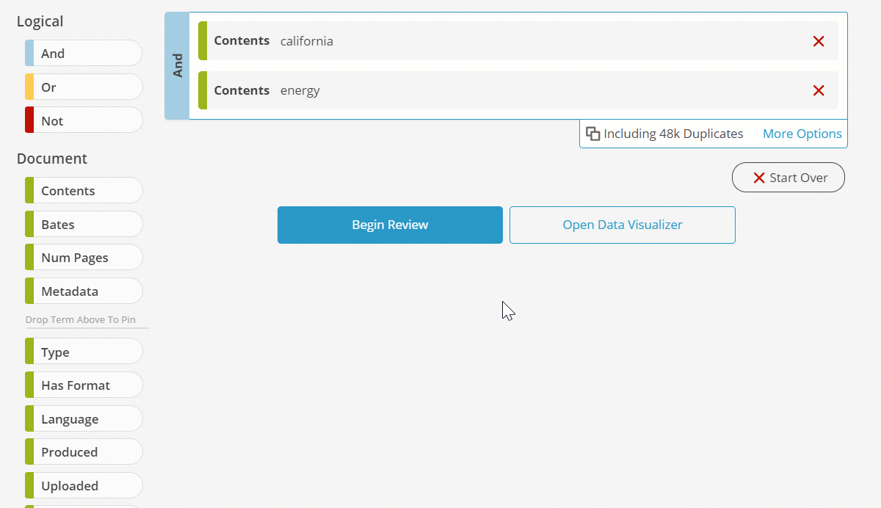Click Begin Review button

coord(390,225)
